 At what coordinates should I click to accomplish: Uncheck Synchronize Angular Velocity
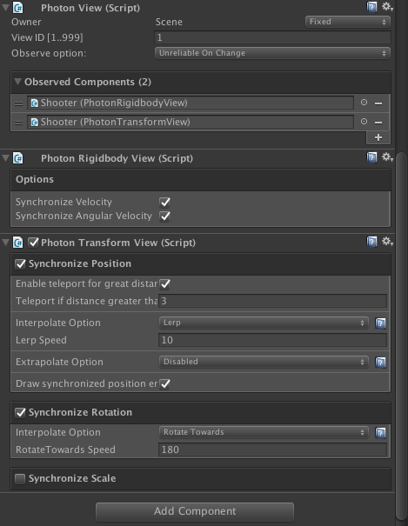(164, 216)
